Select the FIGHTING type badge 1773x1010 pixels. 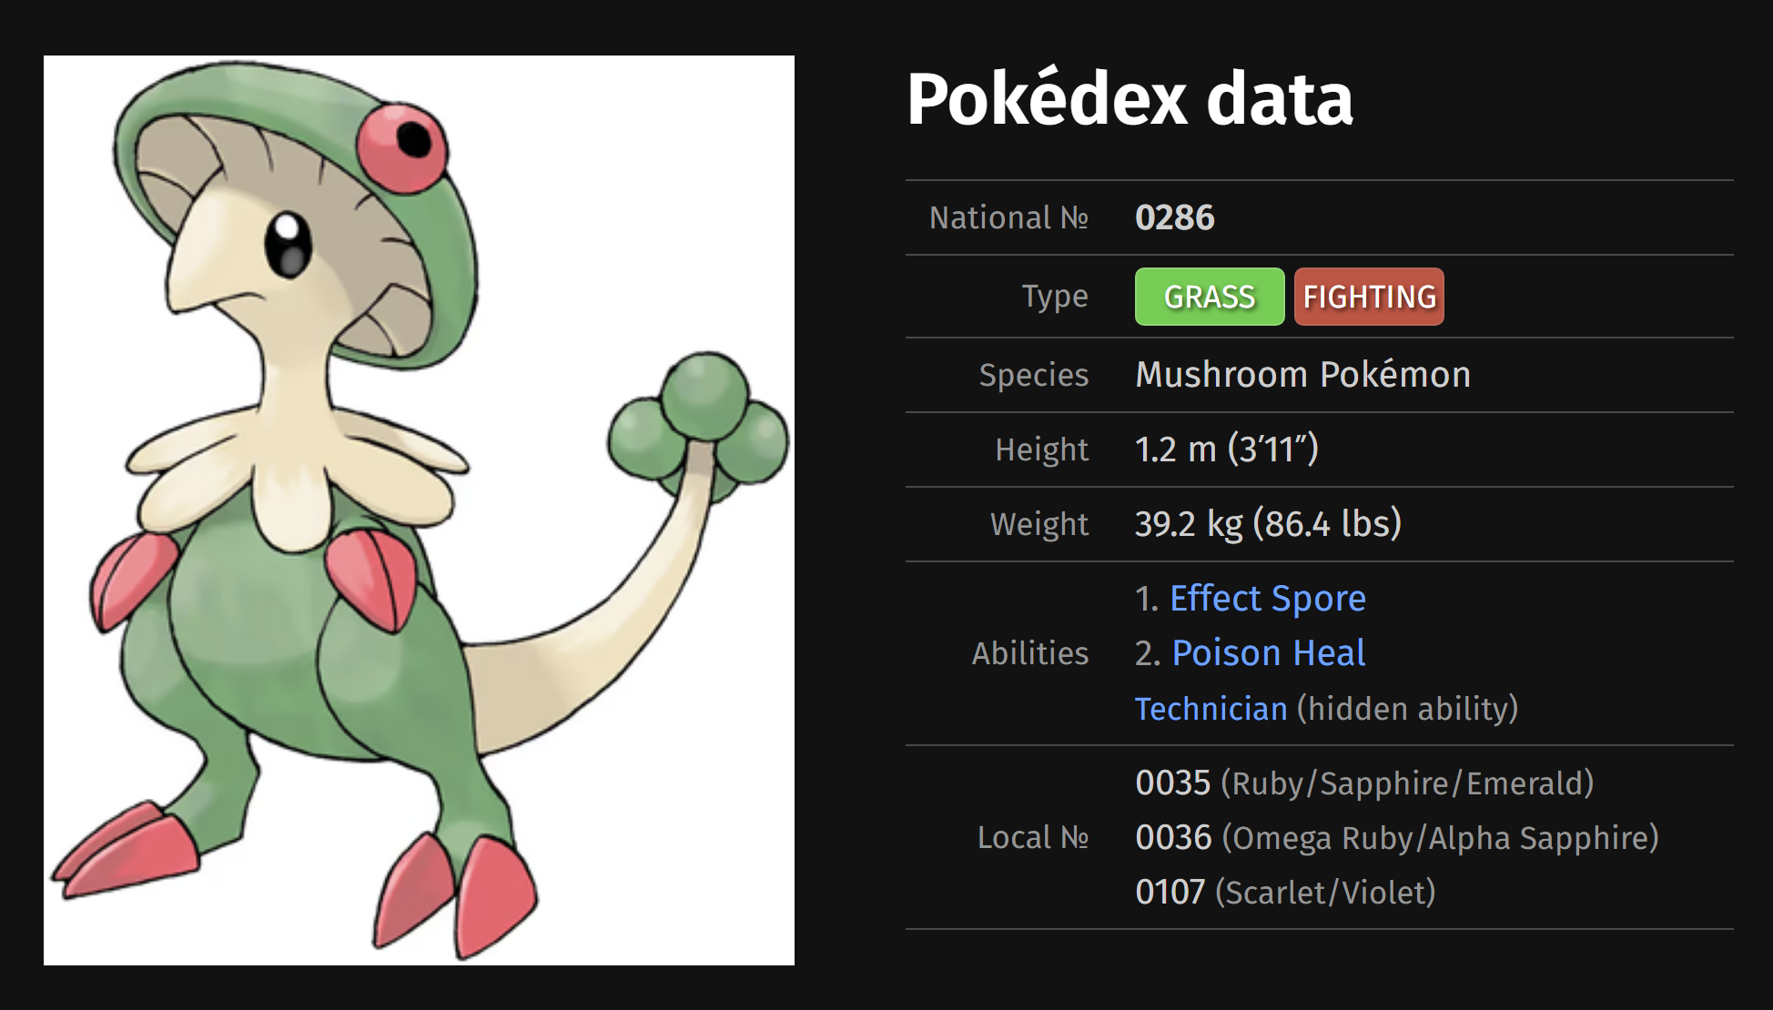(x=1370, y=297)
